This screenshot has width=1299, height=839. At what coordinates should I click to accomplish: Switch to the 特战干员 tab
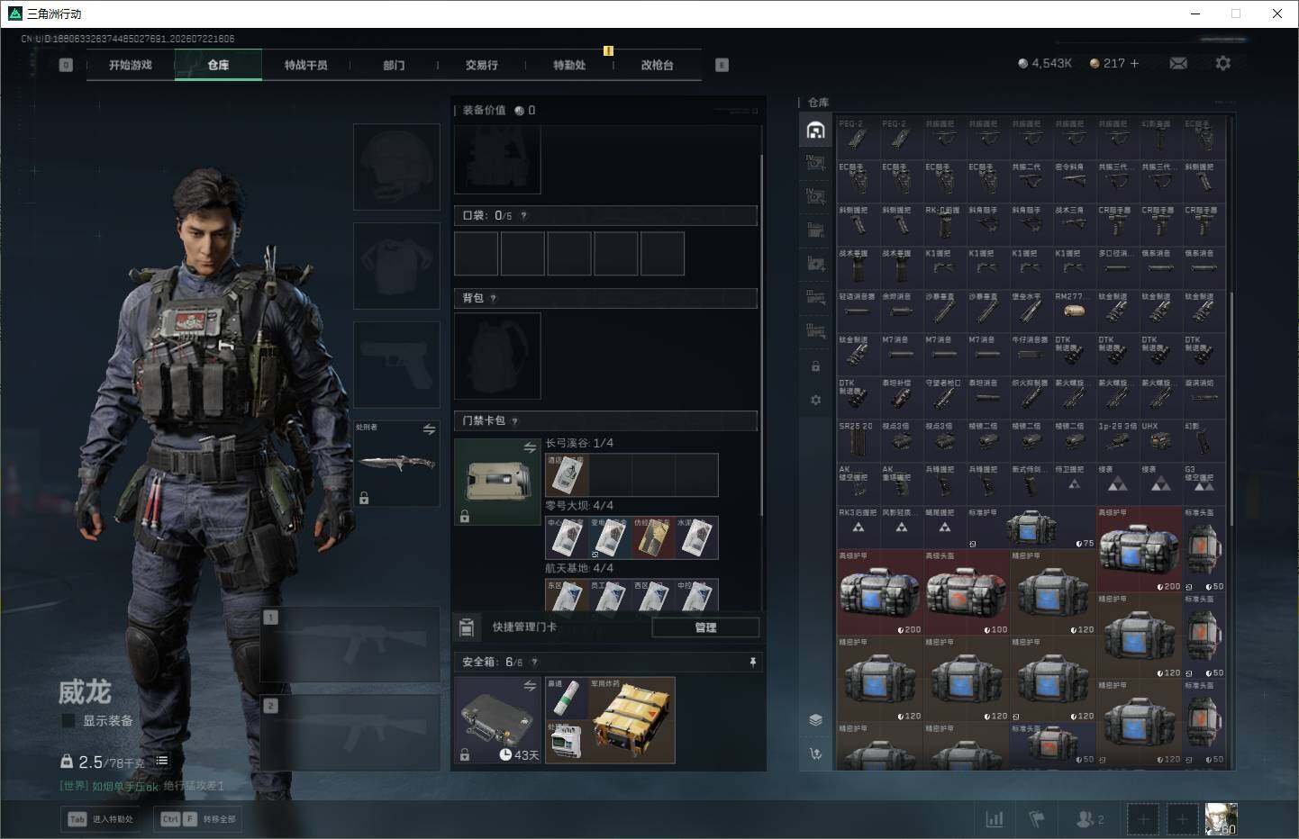[x=305, y=65]
